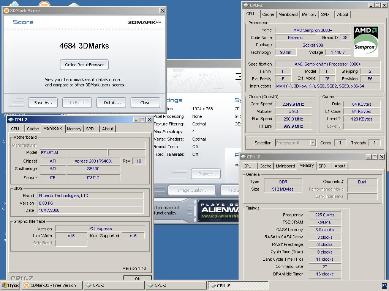Open Mainboard tab in processor CPU-Z window
Viewport: 389px width, 291px height.
288,14
